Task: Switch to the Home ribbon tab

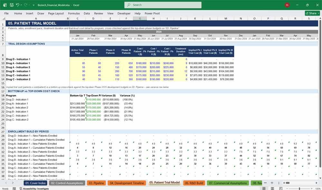Action: 18,13
